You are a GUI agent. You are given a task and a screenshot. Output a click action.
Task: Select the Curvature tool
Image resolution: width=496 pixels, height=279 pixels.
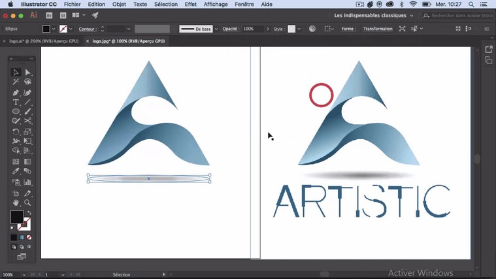coord(27,93)
